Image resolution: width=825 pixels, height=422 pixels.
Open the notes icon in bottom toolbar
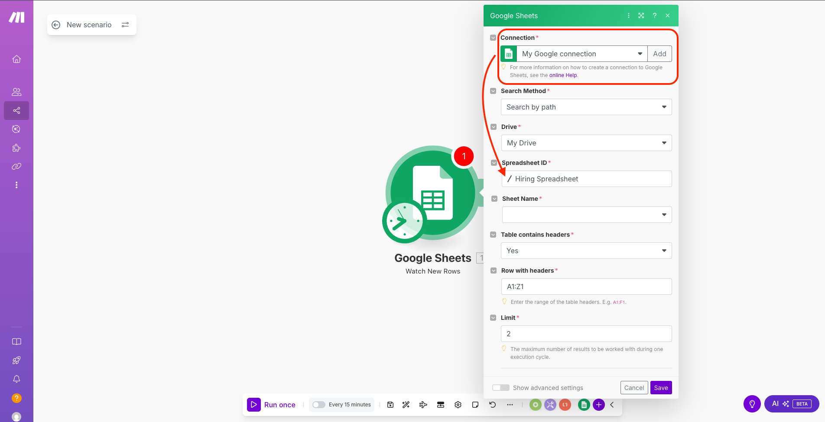[x=475, y=404]
